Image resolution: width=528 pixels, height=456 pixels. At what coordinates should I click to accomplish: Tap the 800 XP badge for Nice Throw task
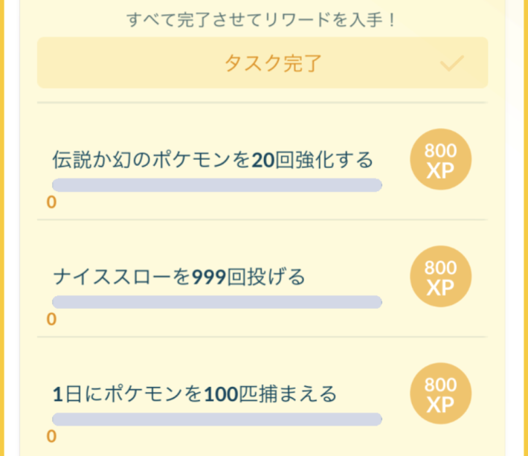440,277
